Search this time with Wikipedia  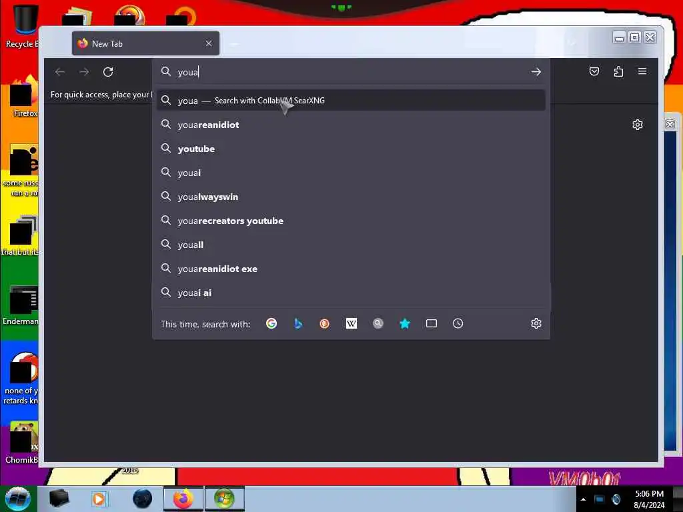click(352, 323)
